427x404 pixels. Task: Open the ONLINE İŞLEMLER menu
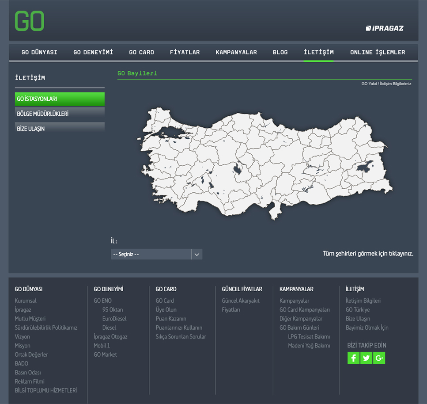(378, 52)
